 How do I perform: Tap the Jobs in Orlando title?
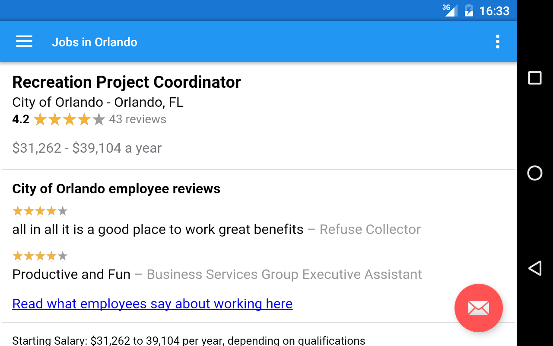[94, 42]
